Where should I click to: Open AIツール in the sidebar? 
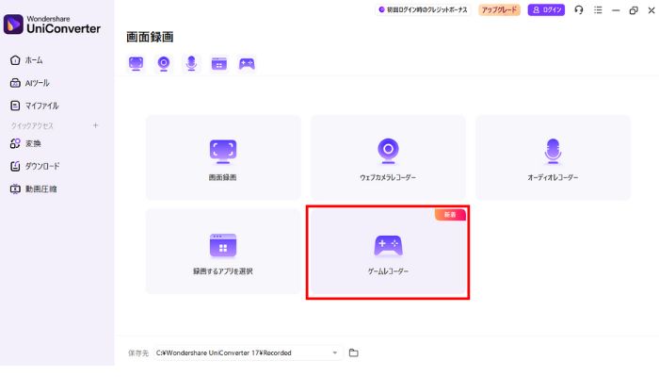click(29, 83)
